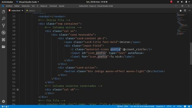This screenshot has width=192, height=108.
Task: Open the folder icon view in activity bar
Action: (3, 47)
